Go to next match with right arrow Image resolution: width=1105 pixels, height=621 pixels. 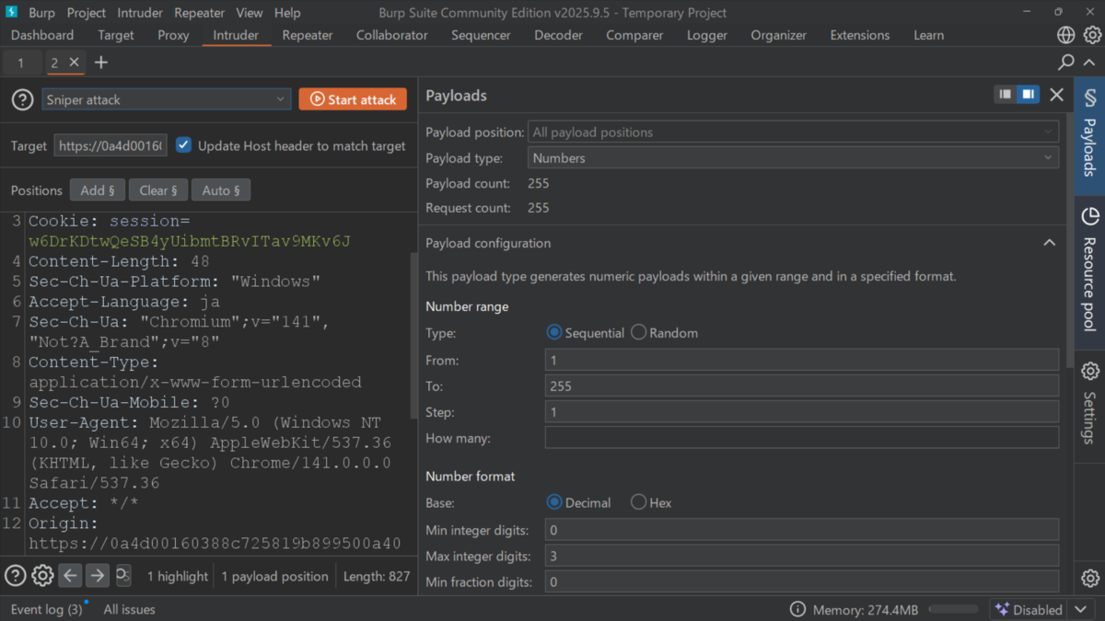[x=97, y=576]
